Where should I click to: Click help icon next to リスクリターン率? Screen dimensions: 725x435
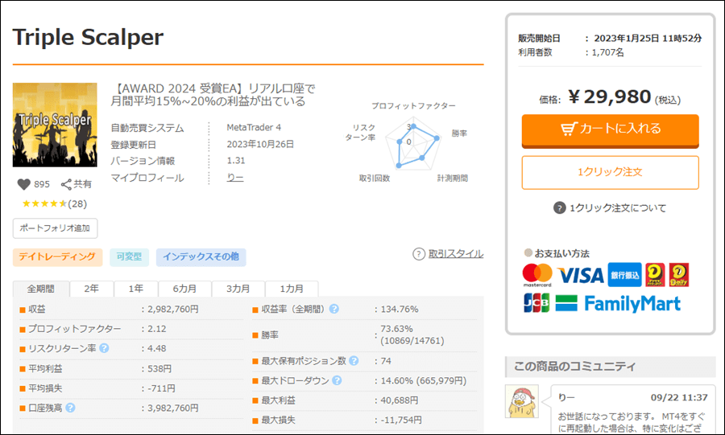point(104,348)
